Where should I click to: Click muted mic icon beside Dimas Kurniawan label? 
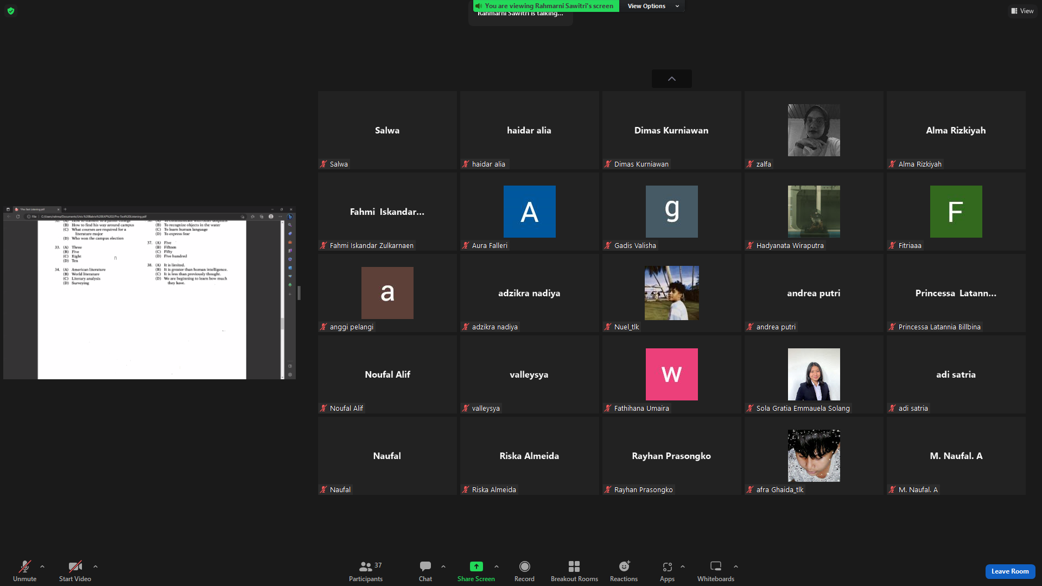click(x=608, y=164)
